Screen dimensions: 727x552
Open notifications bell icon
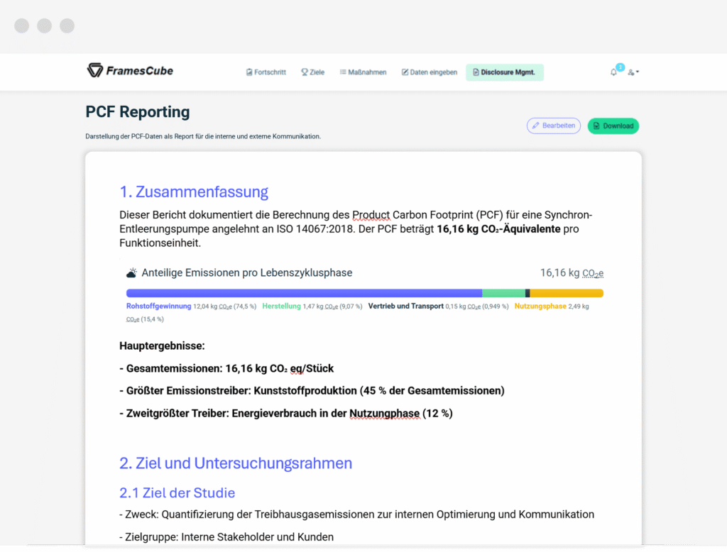click(613, 72)
